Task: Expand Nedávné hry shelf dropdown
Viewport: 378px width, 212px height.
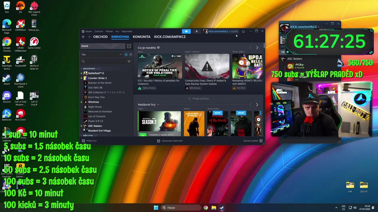Action: click(x=149, y=105)
